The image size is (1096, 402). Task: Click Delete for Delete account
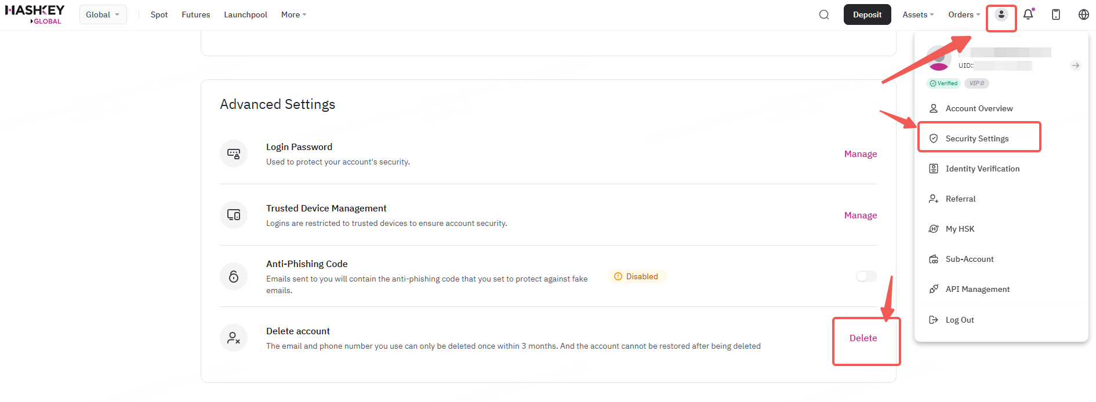[x=863, y=338]
